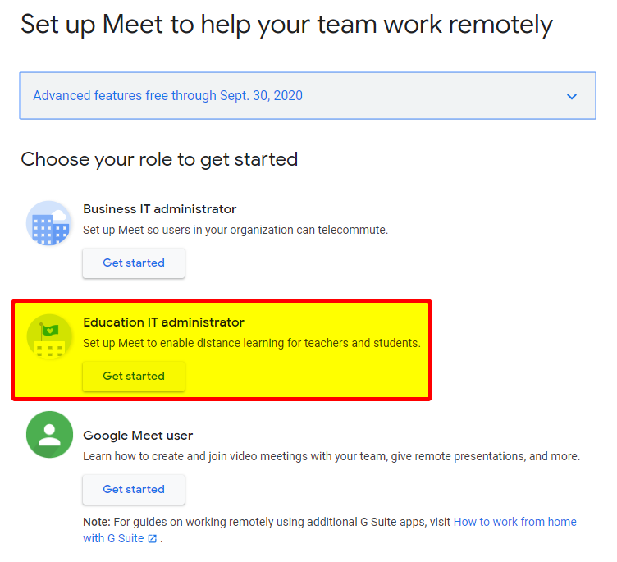Open the How to work from home link

514,522
